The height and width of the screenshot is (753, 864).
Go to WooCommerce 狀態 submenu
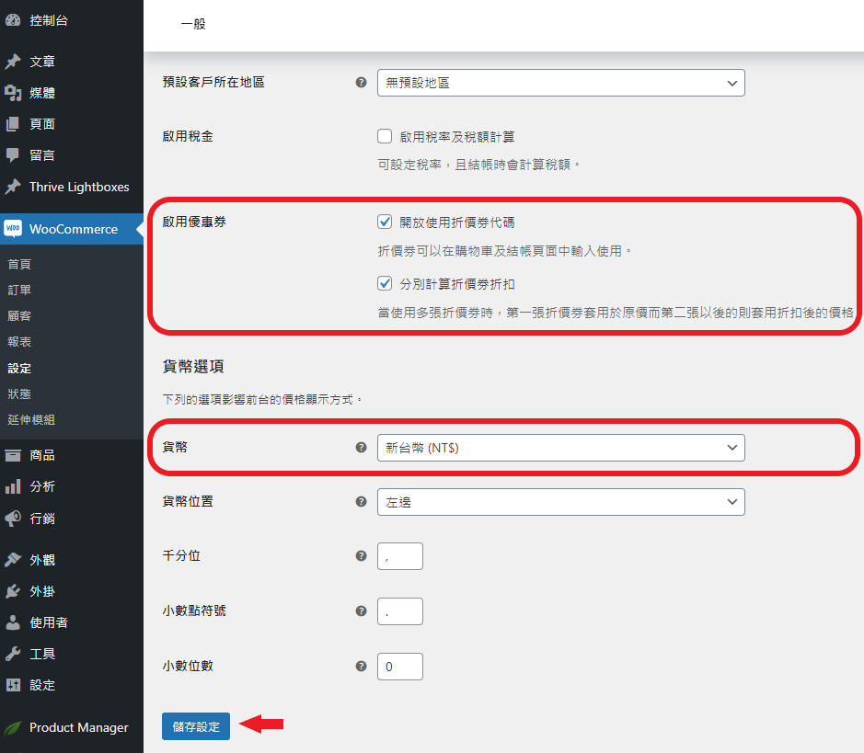pos(19,394)
